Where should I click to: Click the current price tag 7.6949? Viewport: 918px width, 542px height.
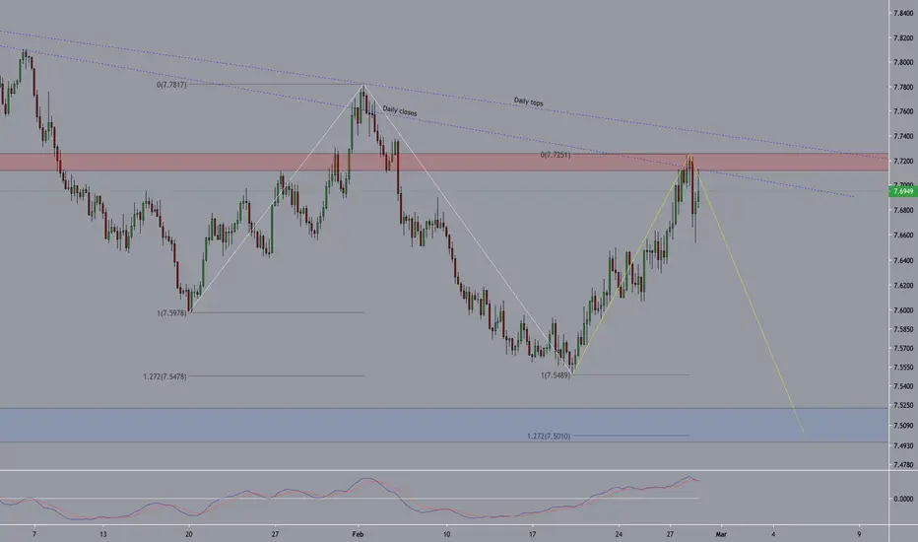click(902, 191)
